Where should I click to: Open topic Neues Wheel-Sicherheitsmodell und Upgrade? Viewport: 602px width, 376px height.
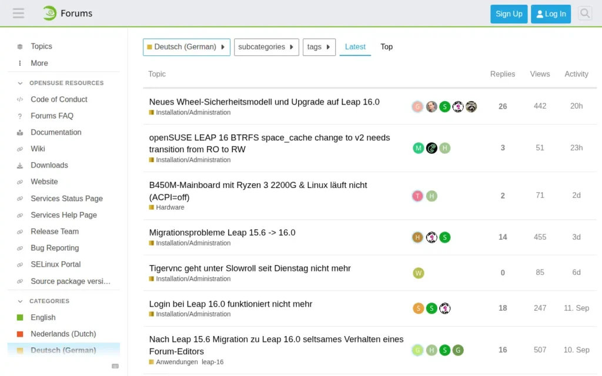point(264,102)
